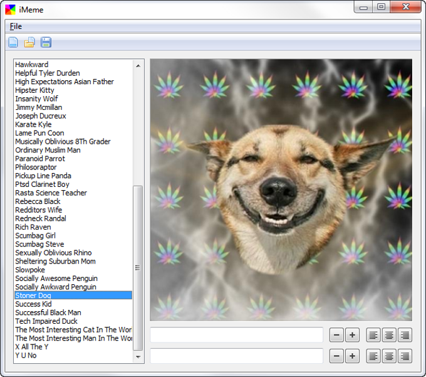Image resolution: width=426 pixels, height=377 pixels.
Task: Click the meme list scroll up arrow
Action: click(138, 66)
